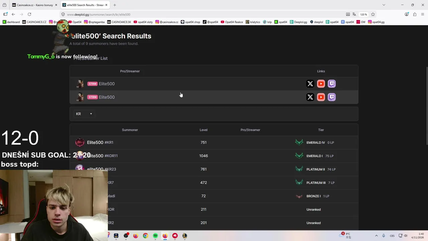This screenshot has width=428, height=241.
Task: Open the lolalytics bookmark
Action: pyautogui.click(x=253, y=22)
